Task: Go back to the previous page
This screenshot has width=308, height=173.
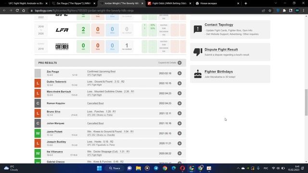Action: tap(4, 11)
